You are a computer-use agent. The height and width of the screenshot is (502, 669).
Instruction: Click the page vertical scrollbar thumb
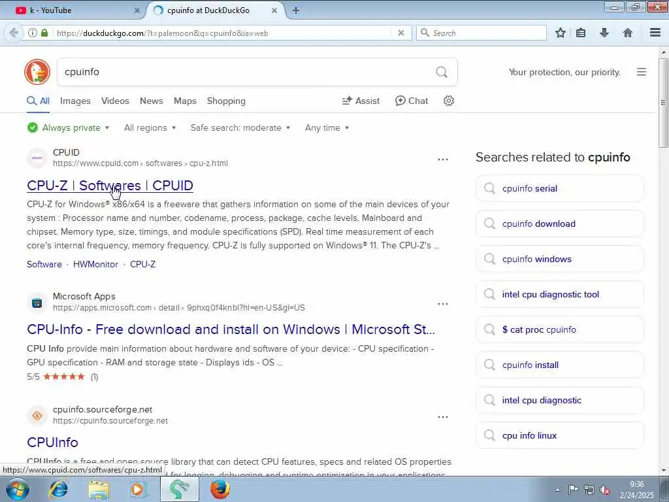663,103
